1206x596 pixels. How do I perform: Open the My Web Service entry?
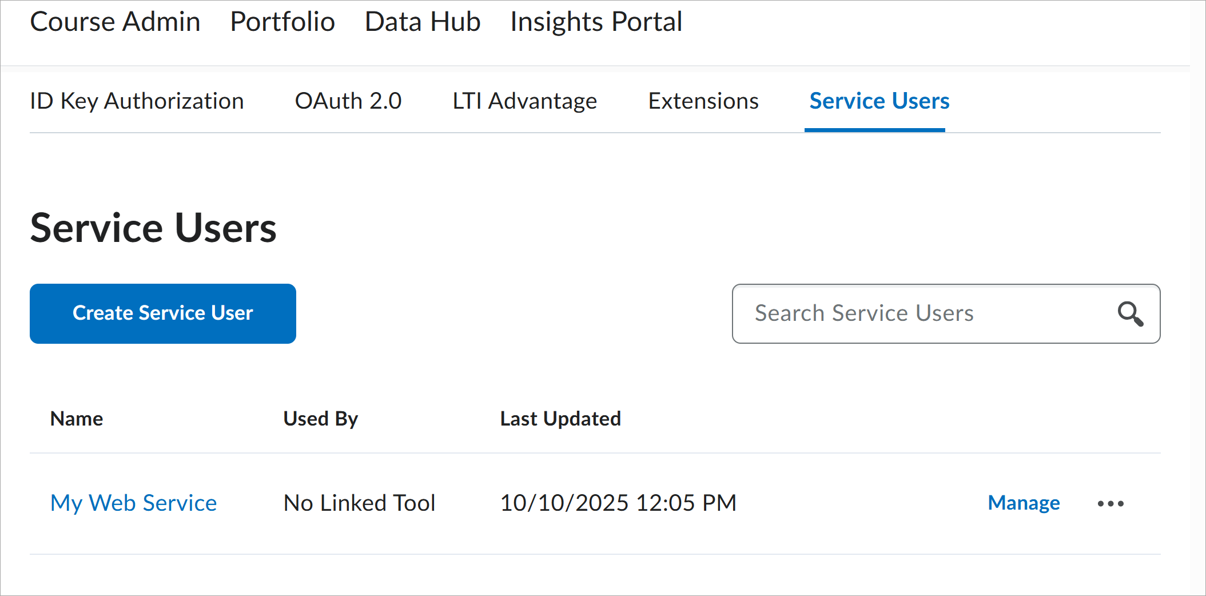[x=133, y=503]
